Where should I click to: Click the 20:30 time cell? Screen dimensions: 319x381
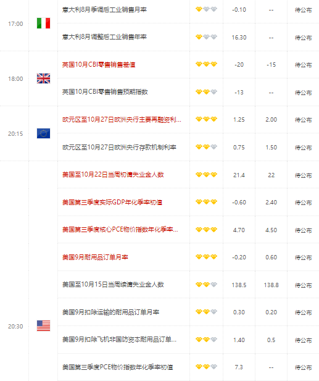point(15,326)
